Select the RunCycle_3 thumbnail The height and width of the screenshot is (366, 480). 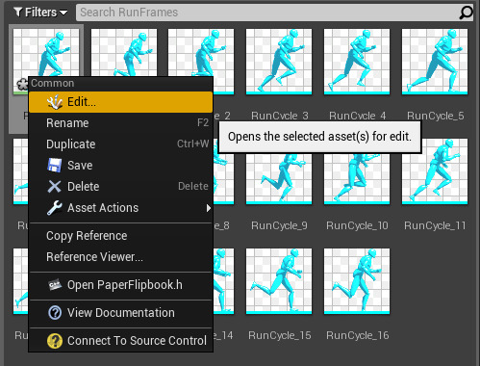[279, 62]
